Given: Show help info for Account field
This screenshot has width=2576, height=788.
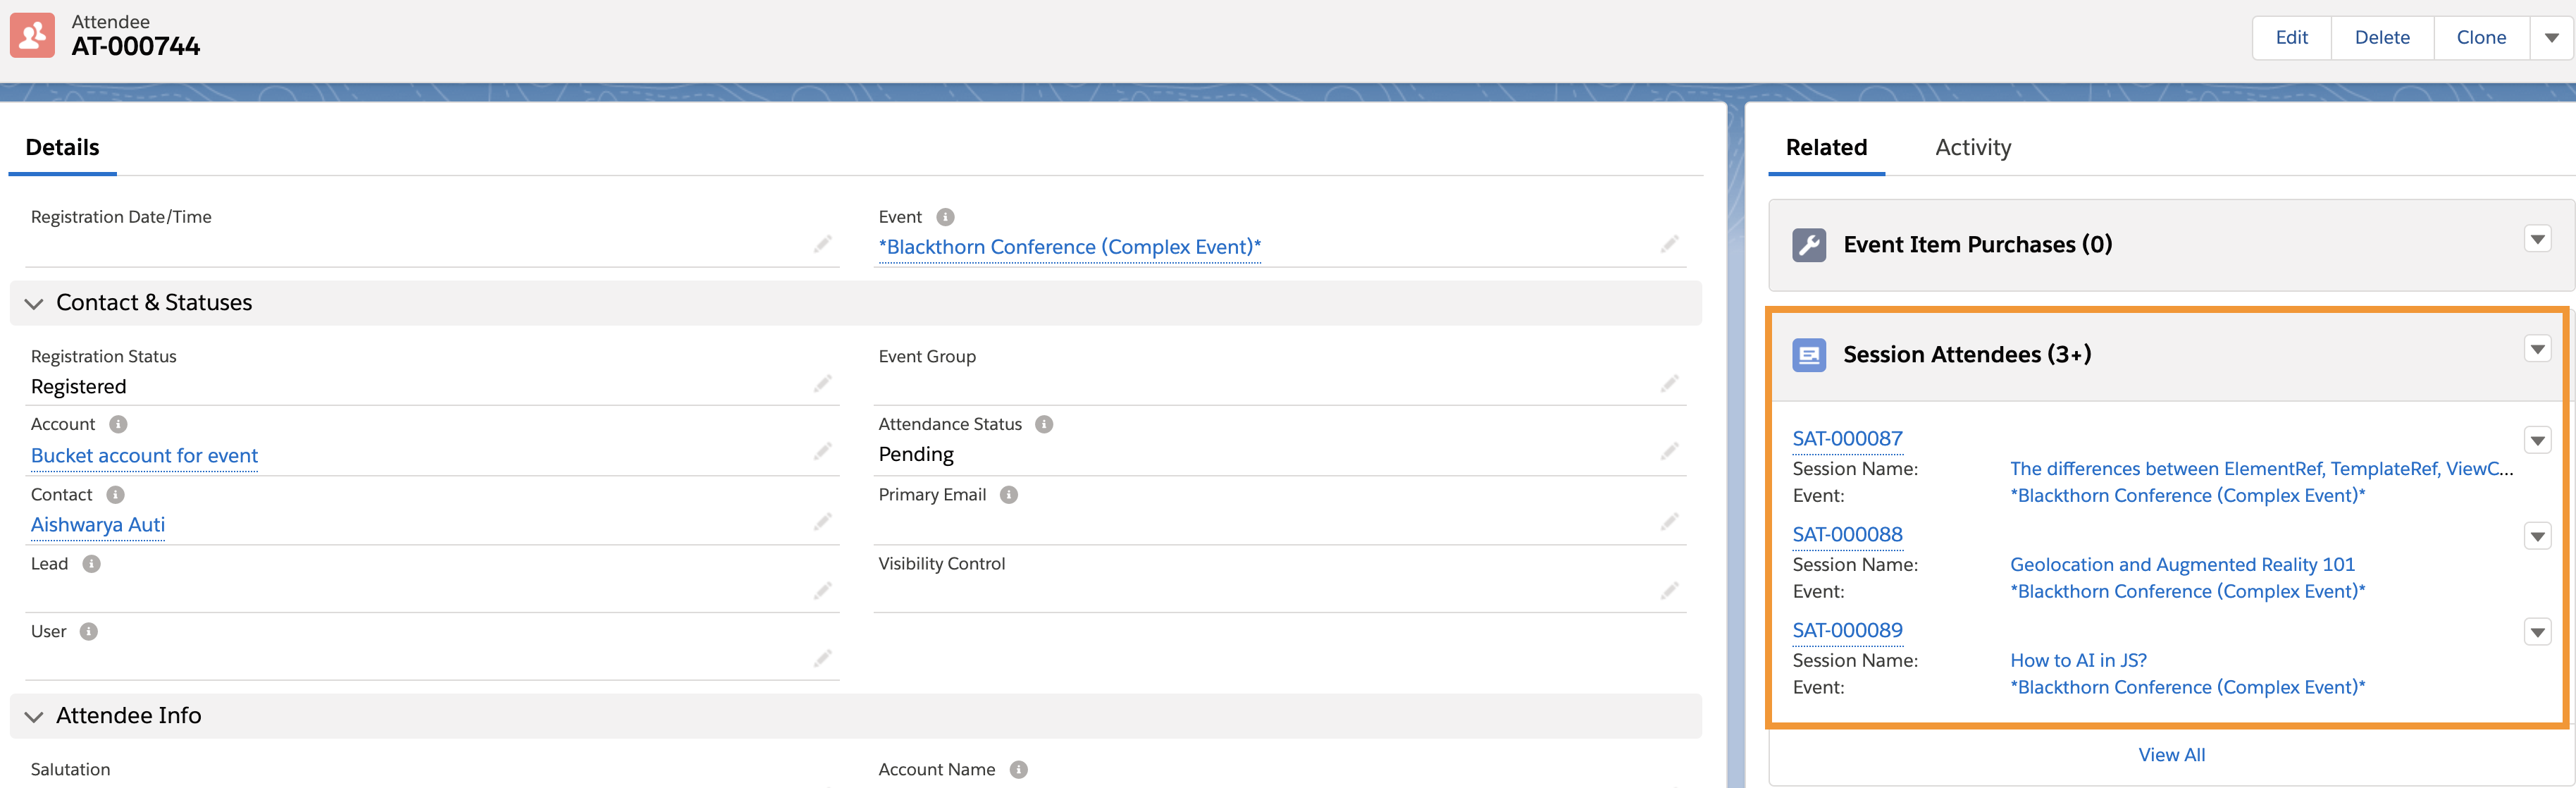Looking at the screenshot, I should click(x=118, y=424).
